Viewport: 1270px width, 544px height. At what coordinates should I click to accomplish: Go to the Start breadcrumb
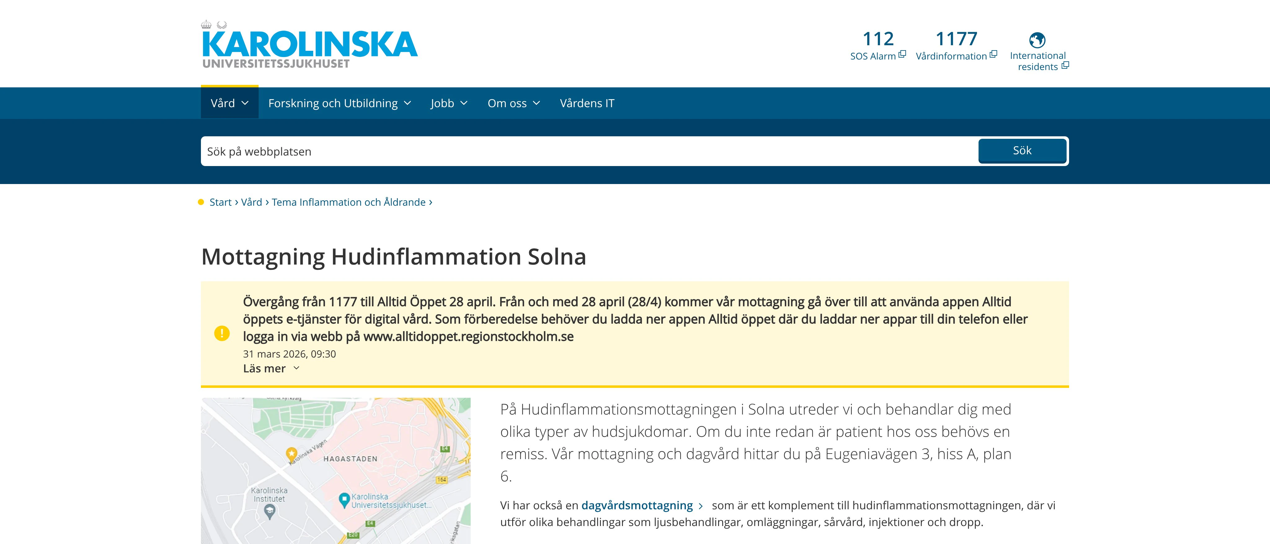(220, 202)
